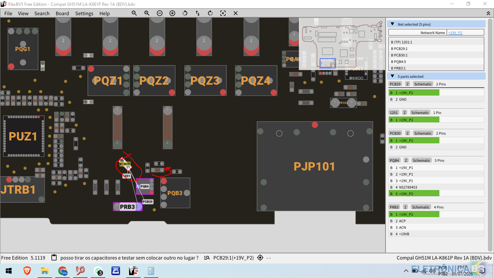
Task: Open the wrench tool app in the taskbar
Action: pyautogui.click(x=80, y=271)
